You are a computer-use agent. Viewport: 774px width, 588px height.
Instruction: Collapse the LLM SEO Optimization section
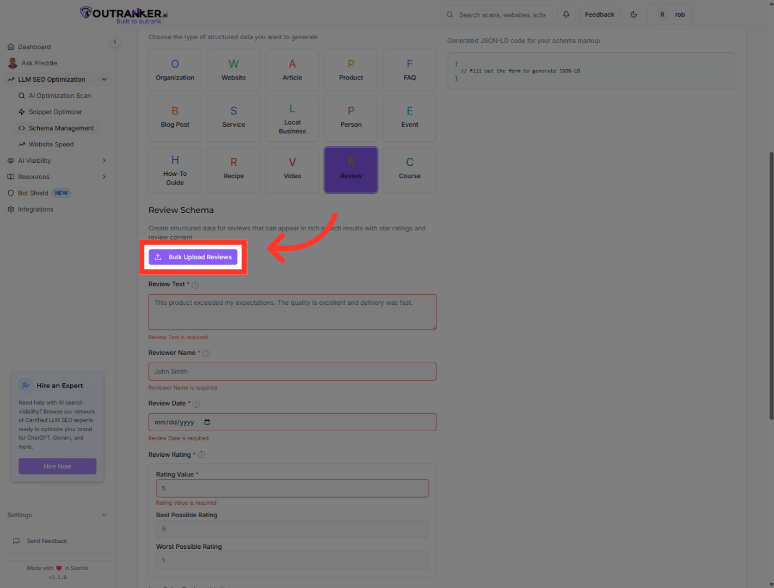click(x=57, y=79)
